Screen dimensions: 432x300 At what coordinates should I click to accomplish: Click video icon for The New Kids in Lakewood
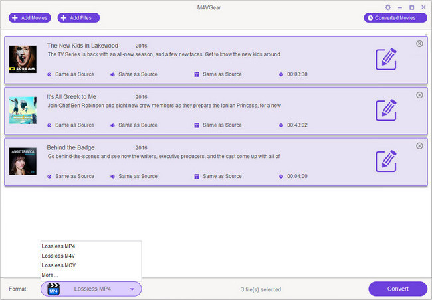click(x=49, y=74)
